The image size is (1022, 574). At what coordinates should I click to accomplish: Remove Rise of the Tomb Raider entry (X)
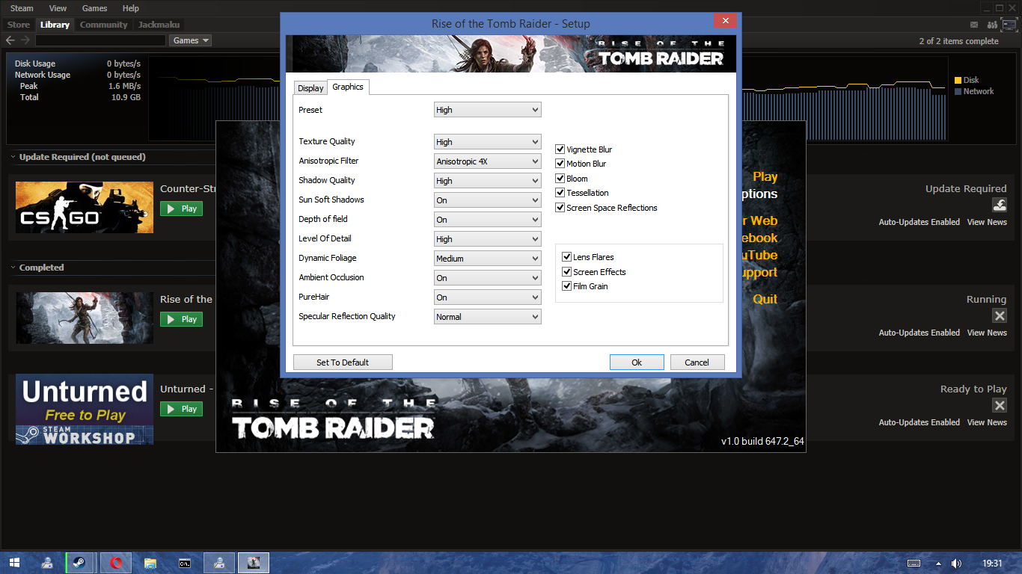1000,315
